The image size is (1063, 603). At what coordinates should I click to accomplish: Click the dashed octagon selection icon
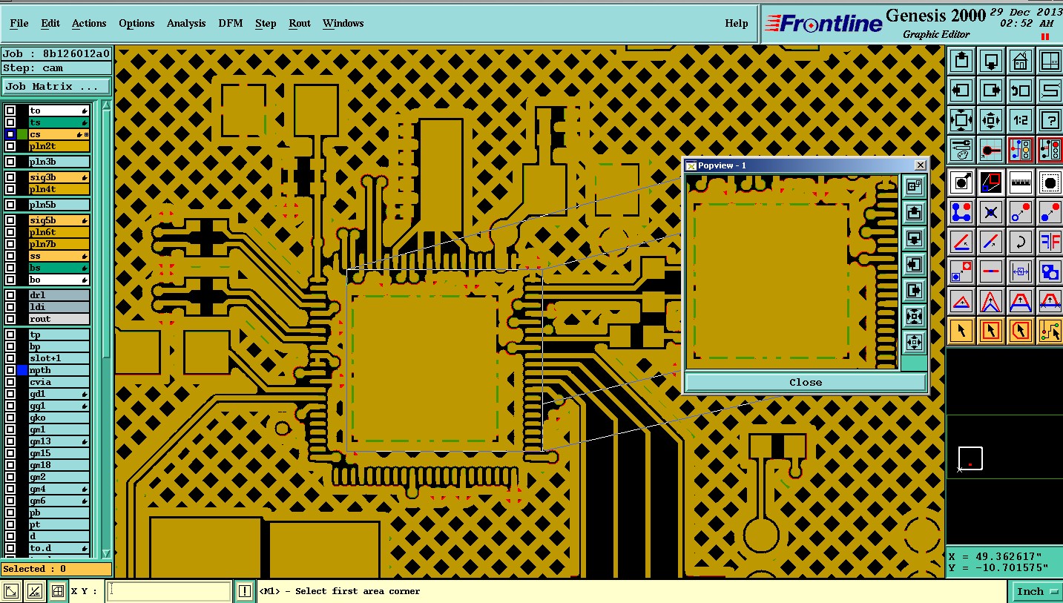pos(1050,182)
